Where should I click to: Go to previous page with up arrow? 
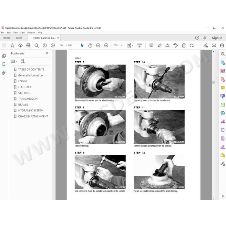click(45, 46)
